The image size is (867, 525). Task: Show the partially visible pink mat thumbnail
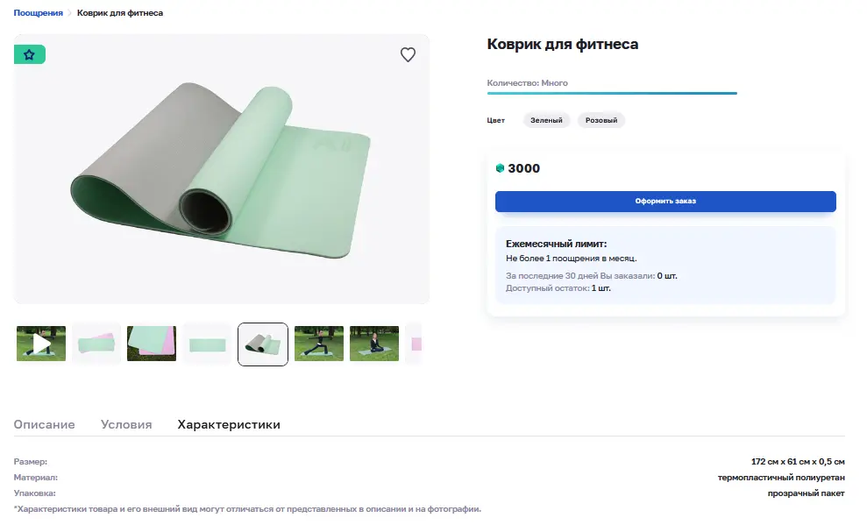click(414, 344)
